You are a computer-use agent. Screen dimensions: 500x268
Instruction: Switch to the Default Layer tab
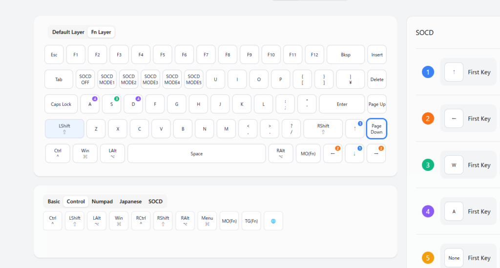68,32
